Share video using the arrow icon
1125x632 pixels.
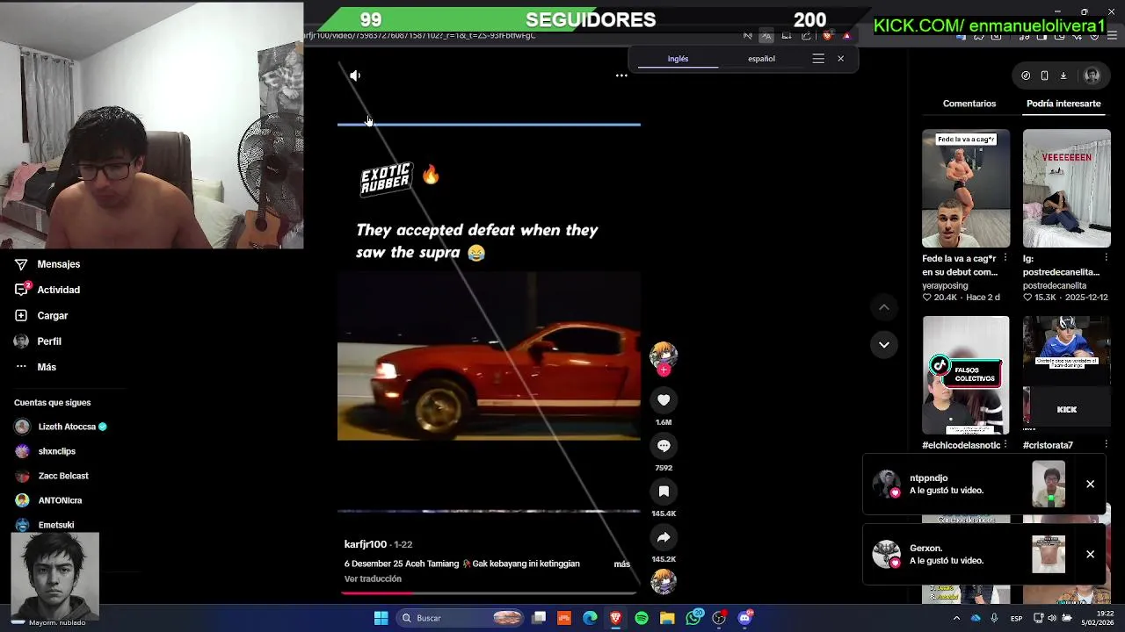[x=664, y=537]
